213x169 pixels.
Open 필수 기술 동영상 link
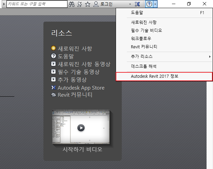79,72
